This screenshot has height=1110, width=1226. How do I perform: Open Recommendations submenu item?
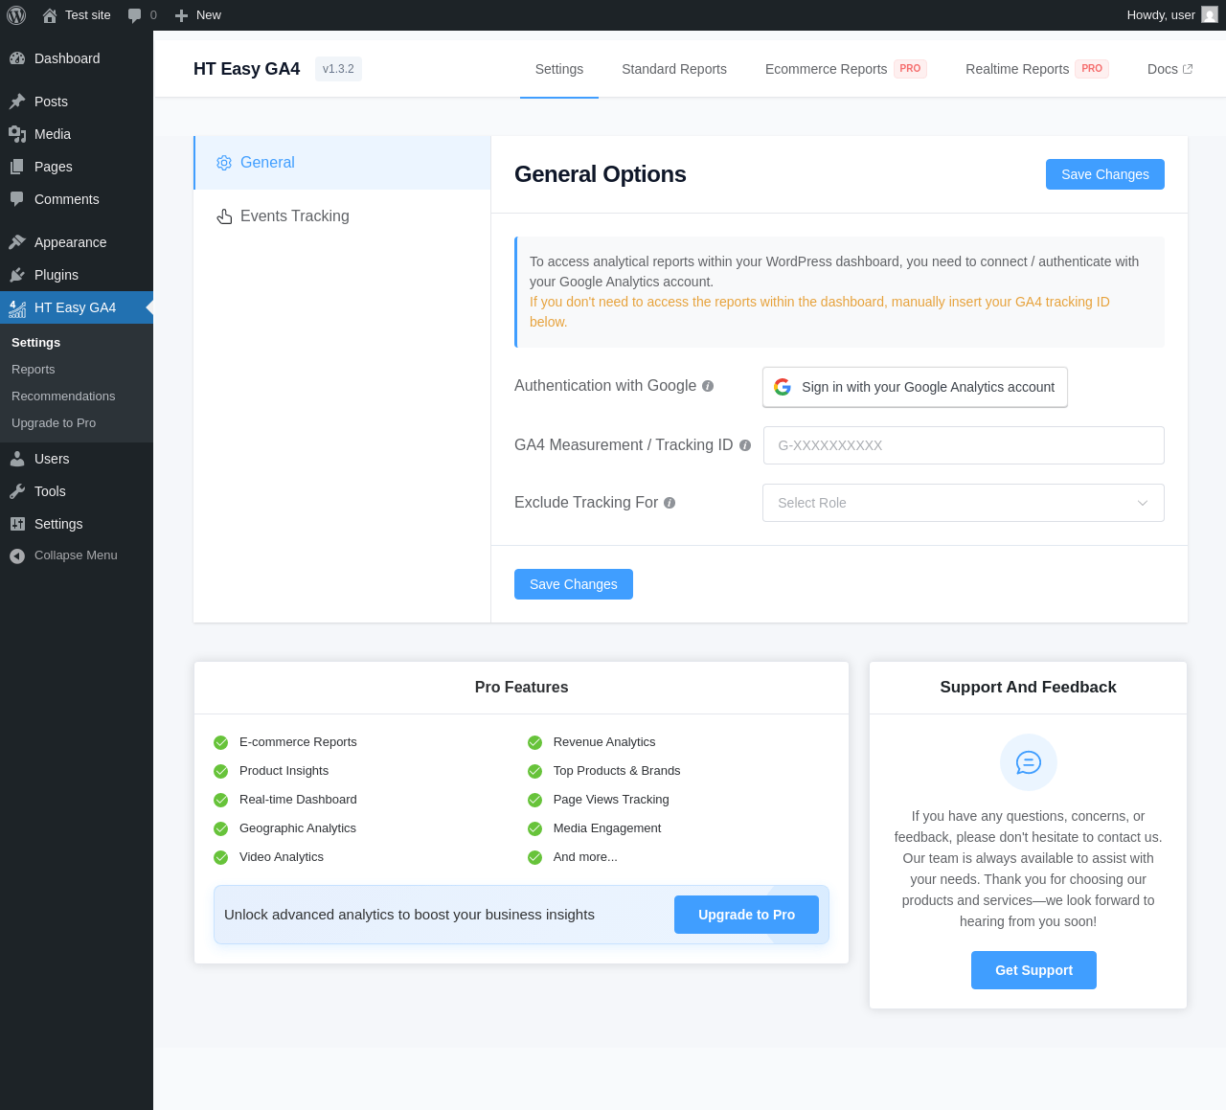pos(63,396)
